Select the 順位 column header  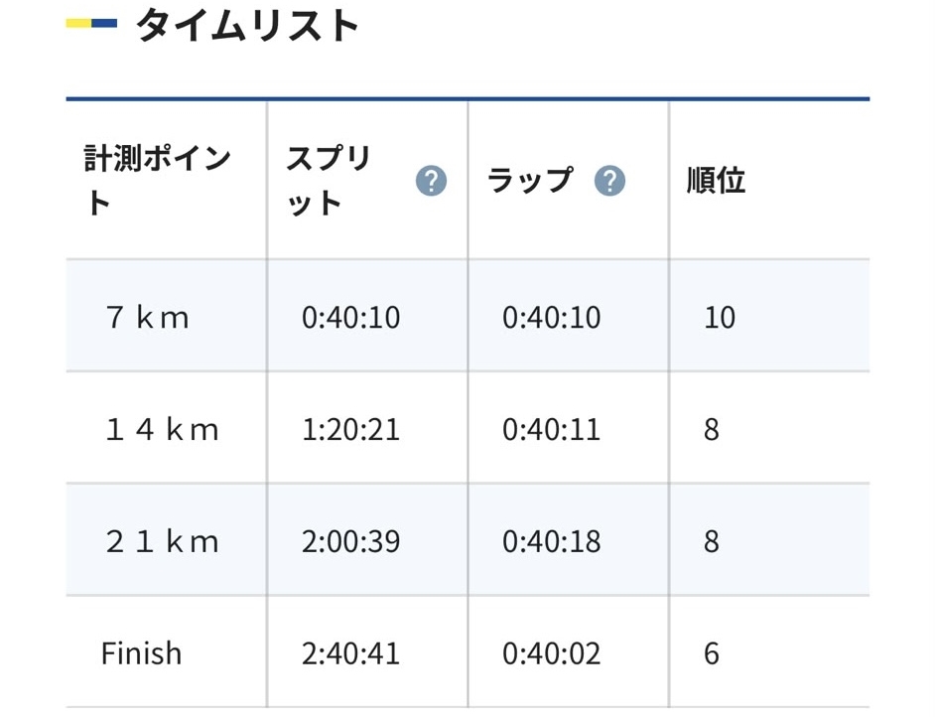[717, 181]
